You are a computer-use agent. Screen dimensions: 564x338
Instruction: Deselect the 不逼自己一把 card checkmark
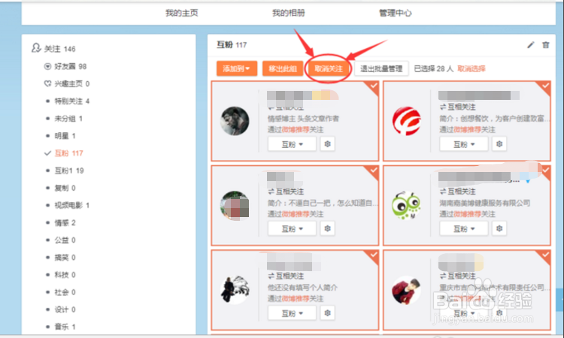click(x=373, y=171)
